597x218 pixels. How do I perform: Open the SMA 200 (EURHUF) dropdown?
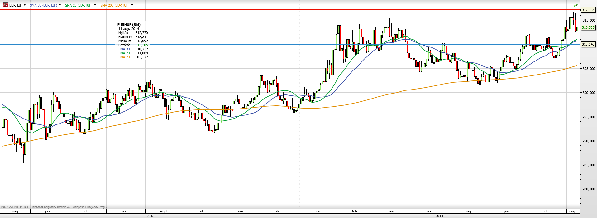[132, 5]
